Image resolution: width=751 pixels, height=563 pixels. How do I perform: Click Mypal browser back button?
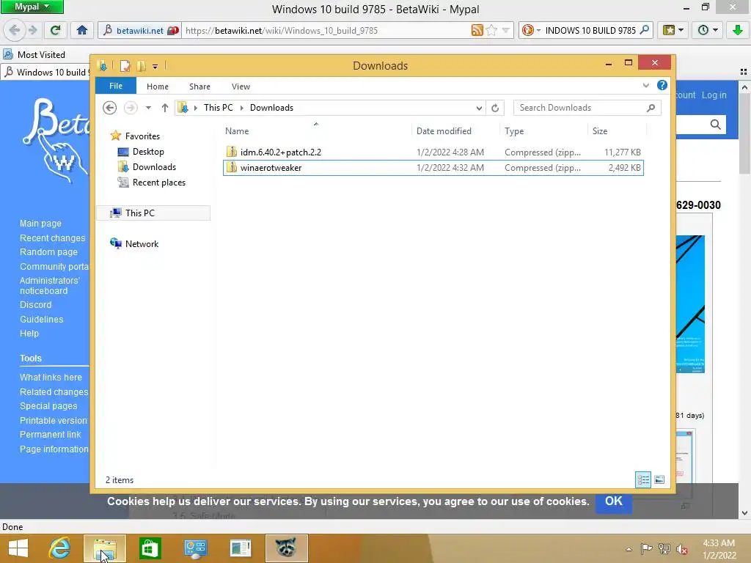pyautogui.click(x=14, y=30)
